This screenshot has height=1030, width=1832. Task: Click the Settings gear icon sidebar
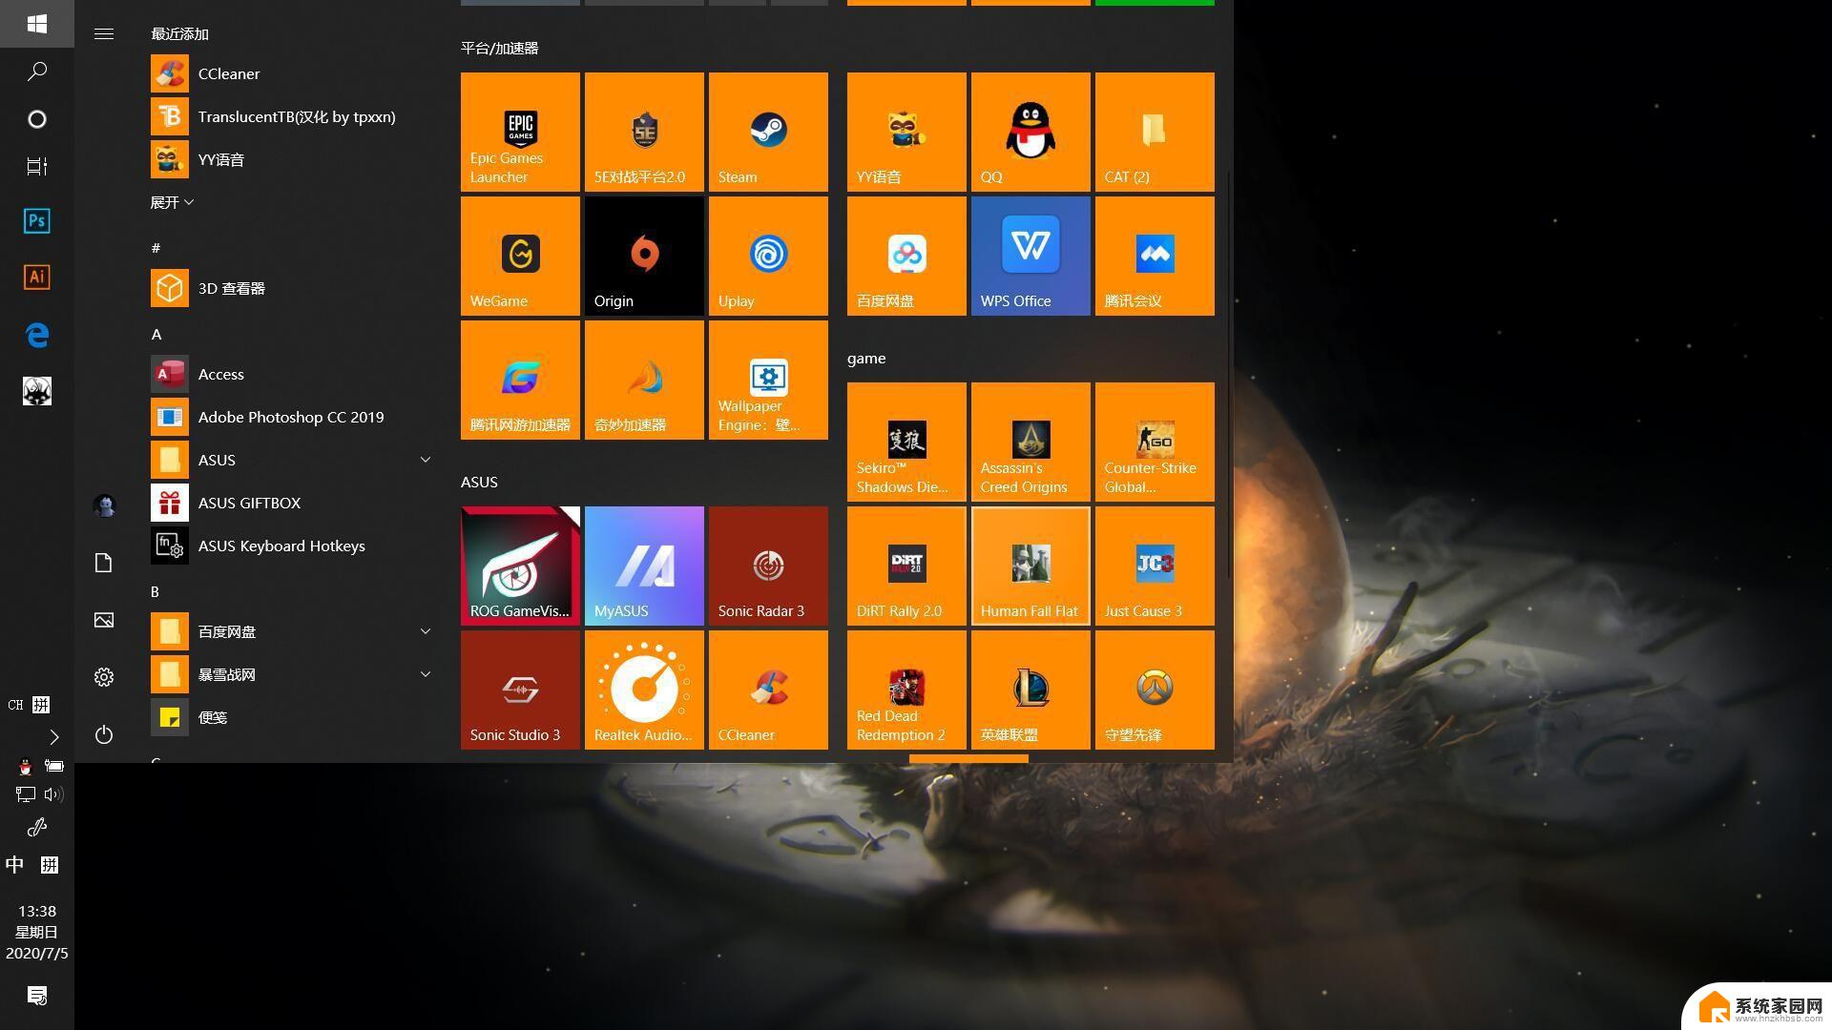(x=106, y=676)
